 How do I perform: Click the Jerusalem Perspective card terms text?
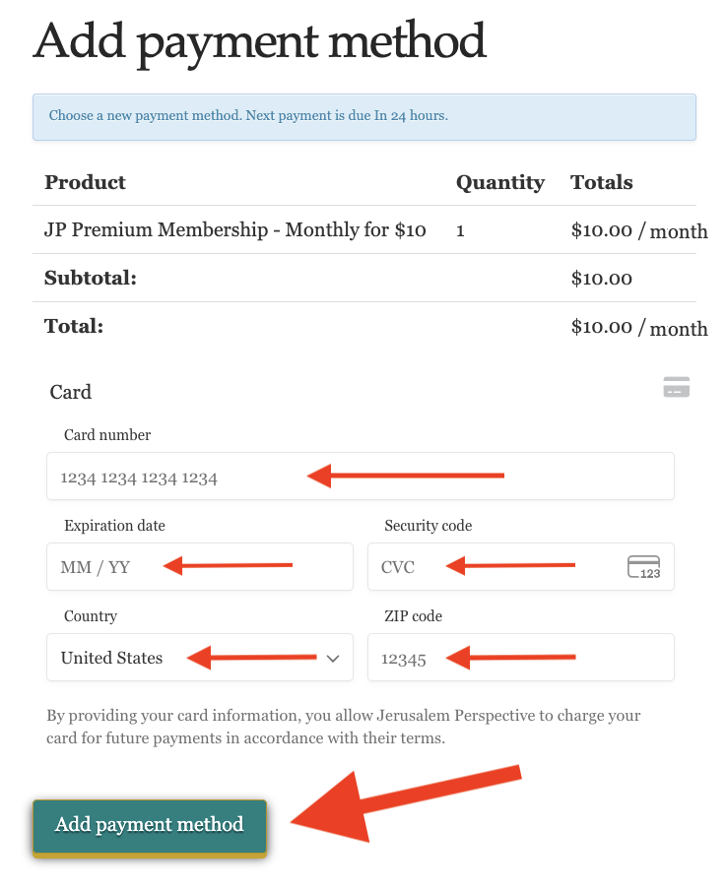click(343, 727)
